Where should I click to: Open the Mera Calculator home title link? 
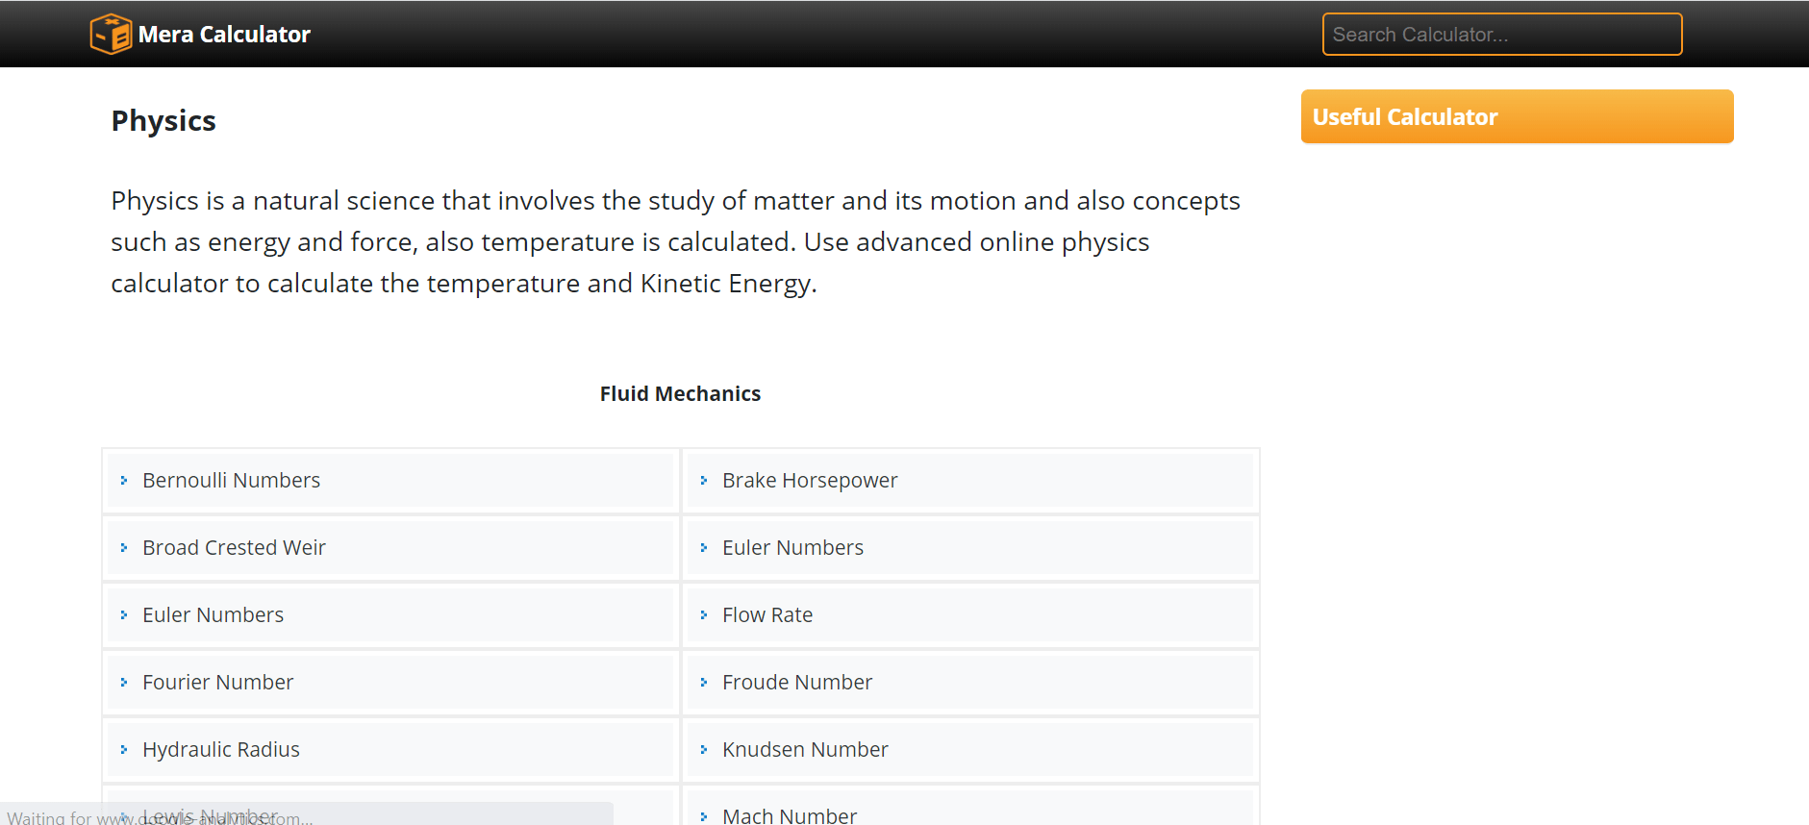pos(224,35)
